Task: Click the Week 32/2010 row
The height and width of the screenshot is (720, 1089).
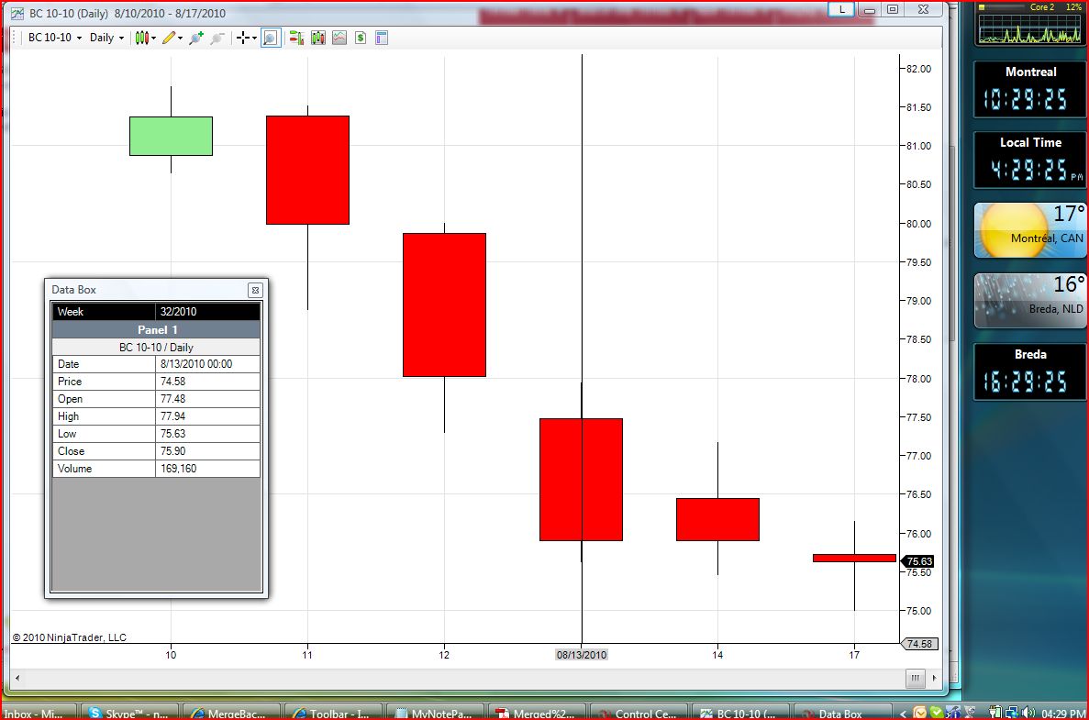Action: tap(156, 312)
